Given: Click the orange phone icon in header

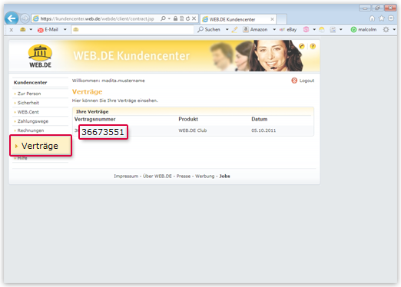Looking at the screenshot, I should 302,46.
